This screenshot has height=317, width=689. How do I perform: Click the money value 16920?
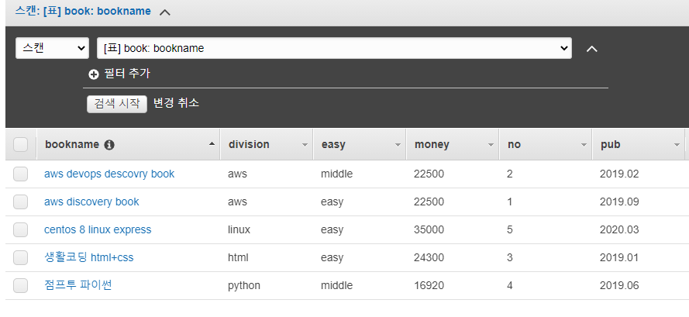[429, 286]
